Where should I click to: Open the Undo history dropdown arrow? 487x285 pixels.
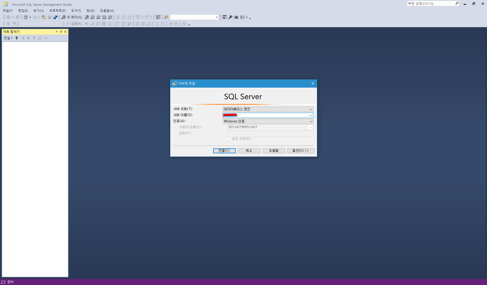pyautogui.click(x=142, y=17)
